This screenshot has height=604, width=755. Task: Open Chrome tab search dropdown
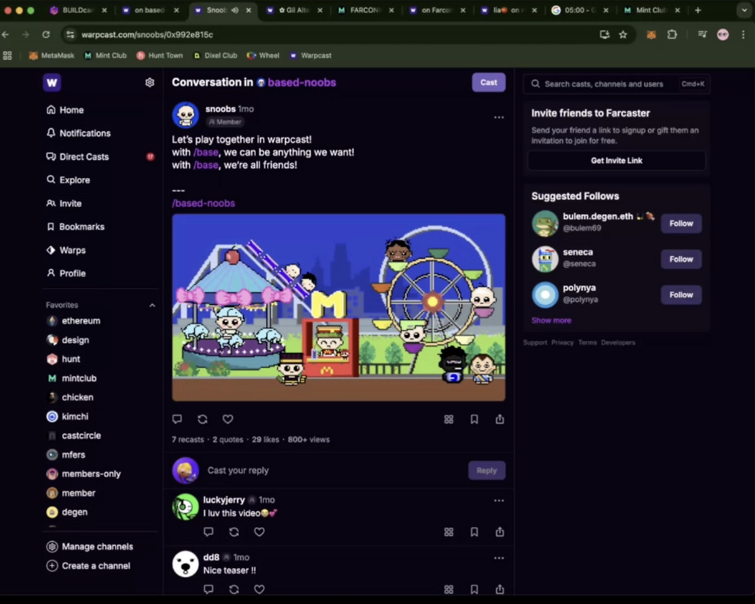[743, 10]
